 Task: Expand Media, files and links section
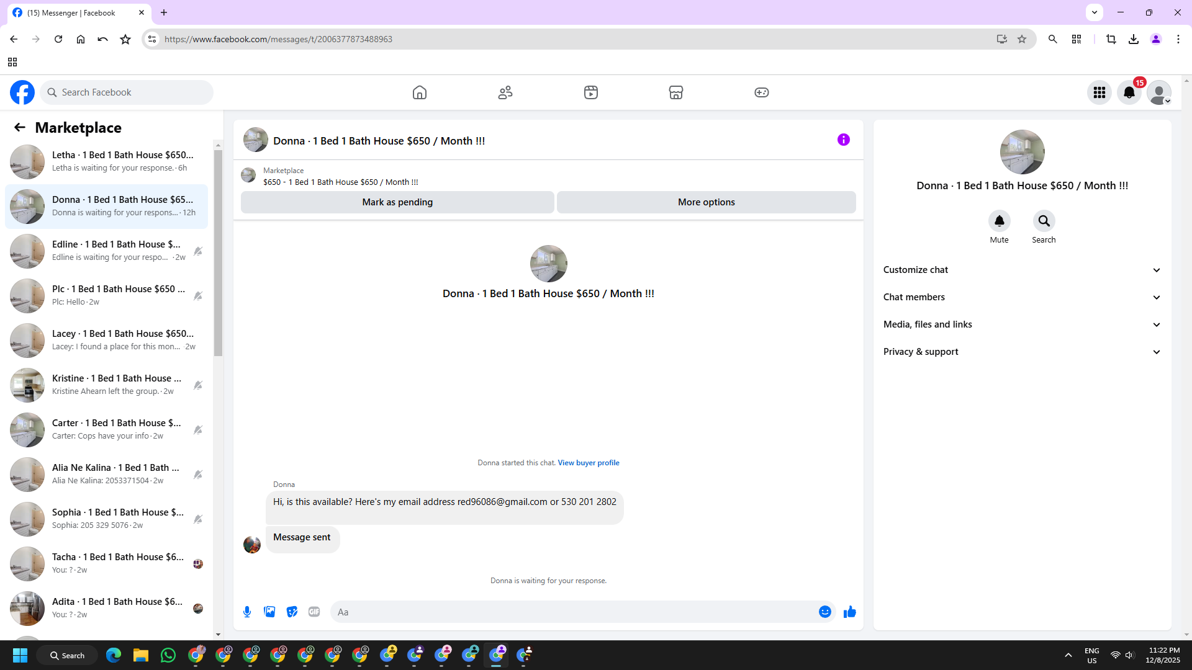pos(1022,324)
